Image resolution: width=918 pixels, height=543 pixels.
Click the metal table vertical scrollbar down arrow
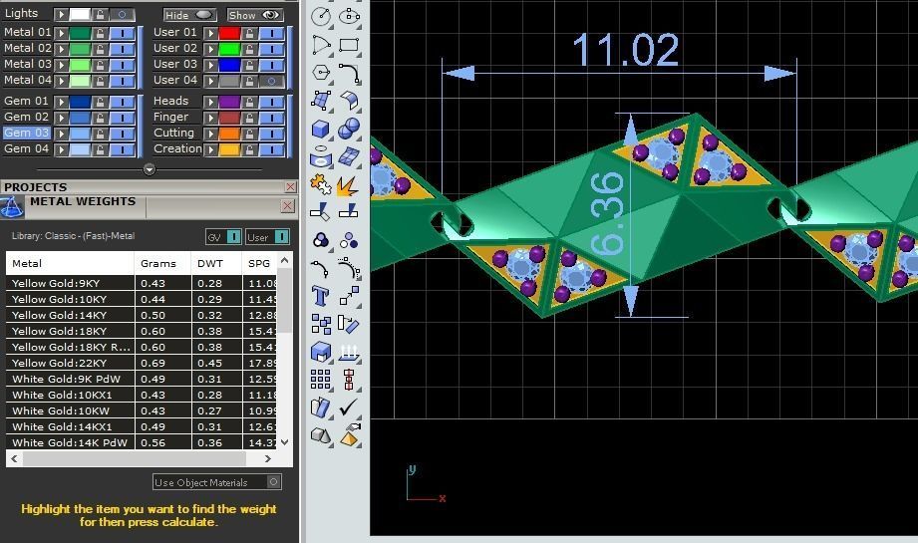(284, 442)
